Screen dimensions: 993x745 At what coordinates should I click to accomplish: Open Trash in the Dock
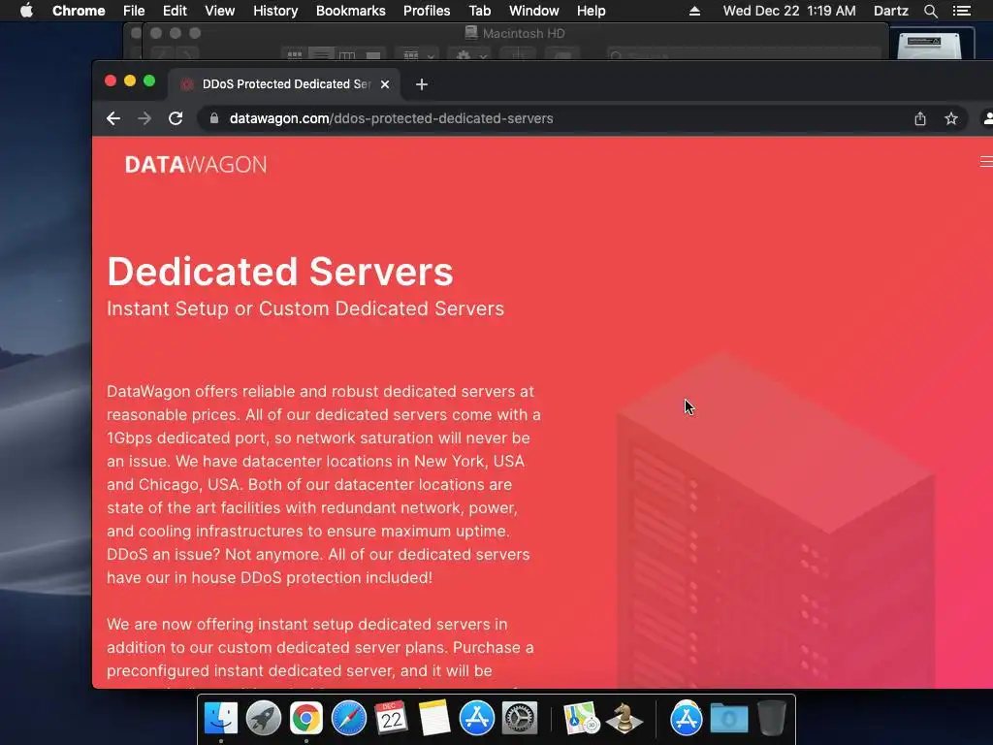pos(771,718)
